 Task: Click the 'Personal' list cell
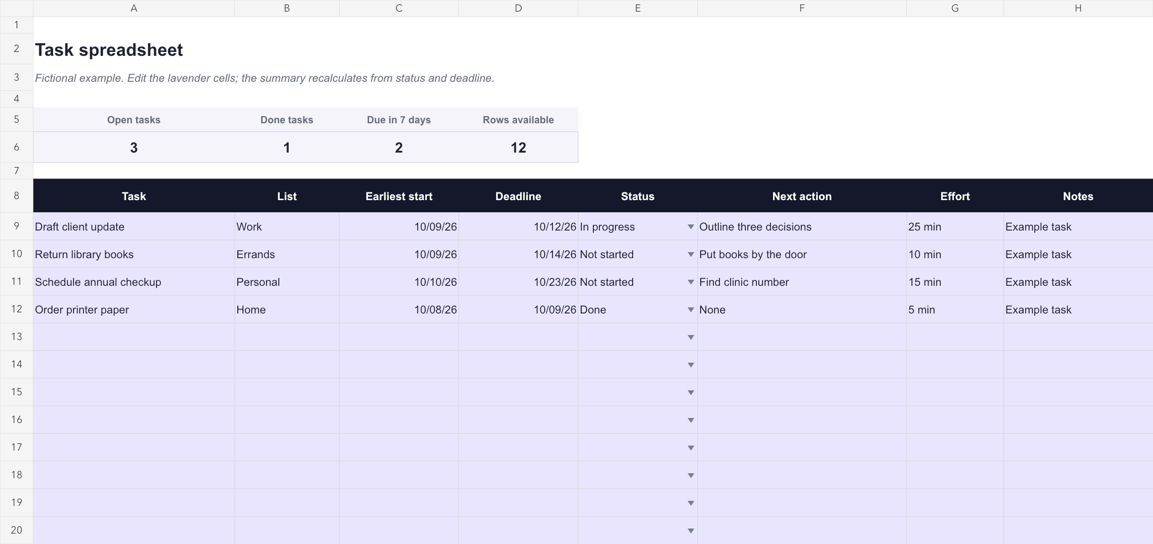(x=287, y=282)
